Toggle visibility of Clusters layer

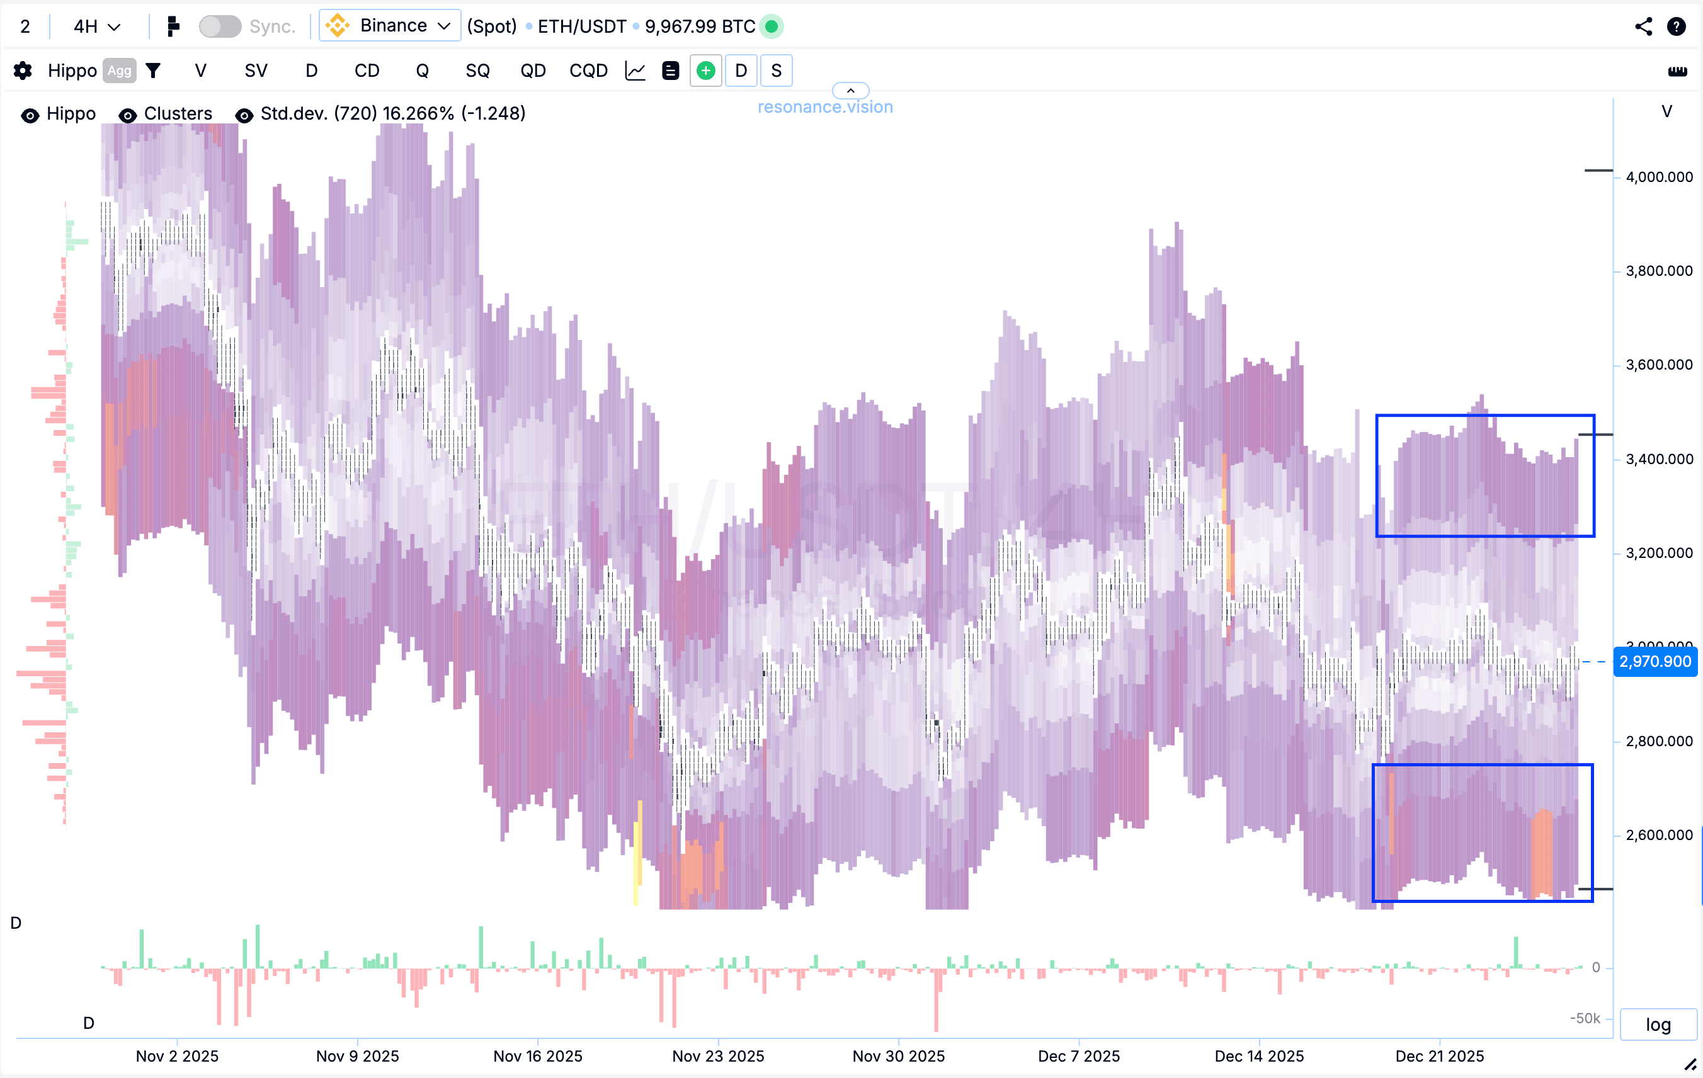click(x=127, y=115)
